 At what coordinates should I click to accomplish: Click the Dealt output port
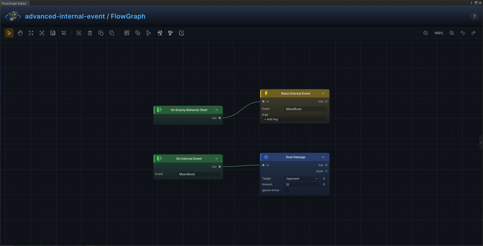coord(326,171)
